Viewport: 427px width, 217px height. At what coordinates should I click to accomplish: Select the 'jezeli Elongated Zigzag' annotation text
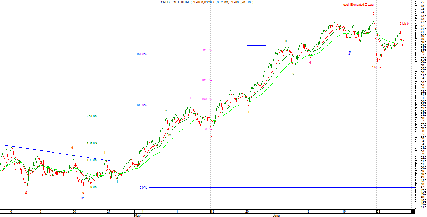(x=358, y=5)
